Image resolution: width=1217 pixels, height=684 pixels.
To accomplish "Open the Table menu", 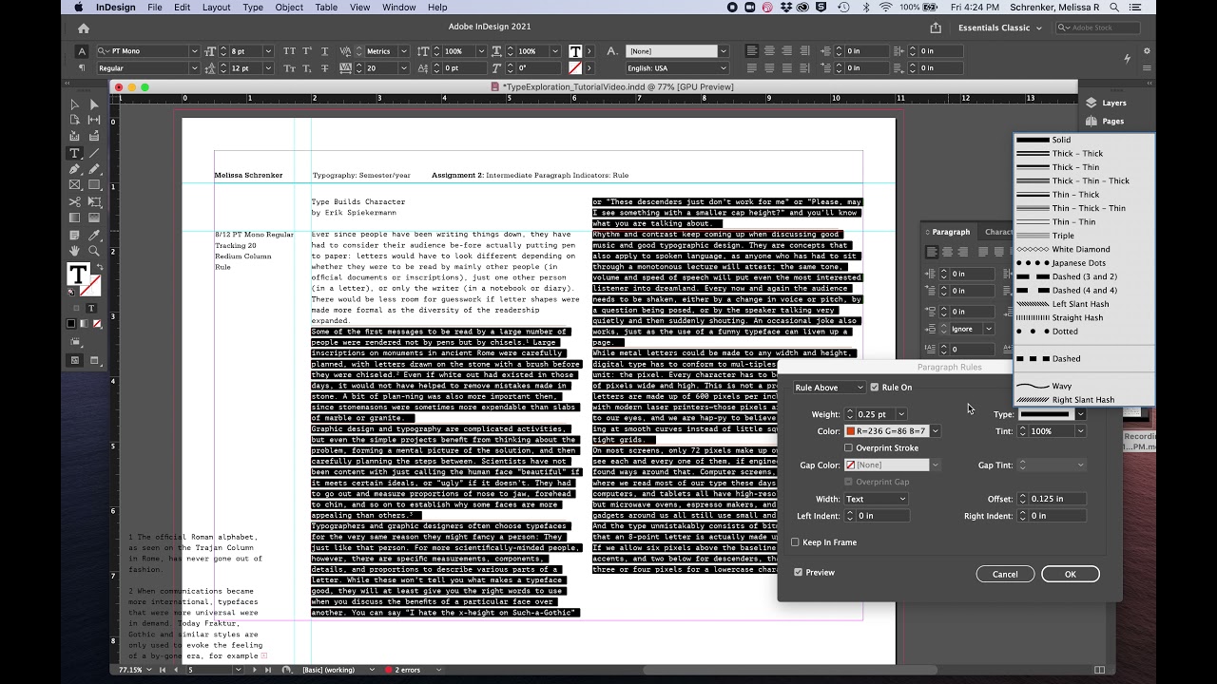I will [x=326, y=7].
